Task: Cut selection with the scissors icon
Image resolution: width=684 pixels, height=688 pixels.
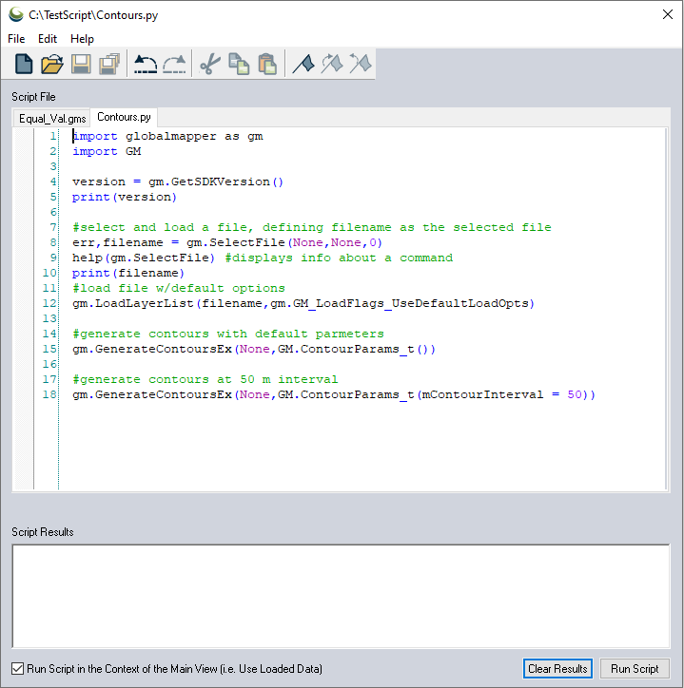Action: (x=210, y=65)
